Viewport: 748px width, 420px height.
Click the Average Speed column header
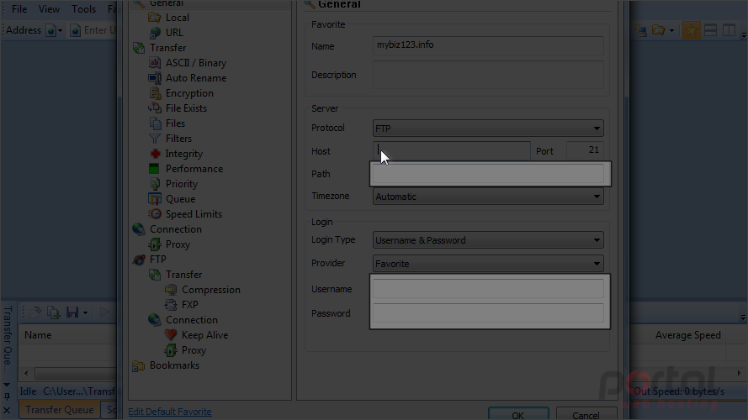coord(687,335)
